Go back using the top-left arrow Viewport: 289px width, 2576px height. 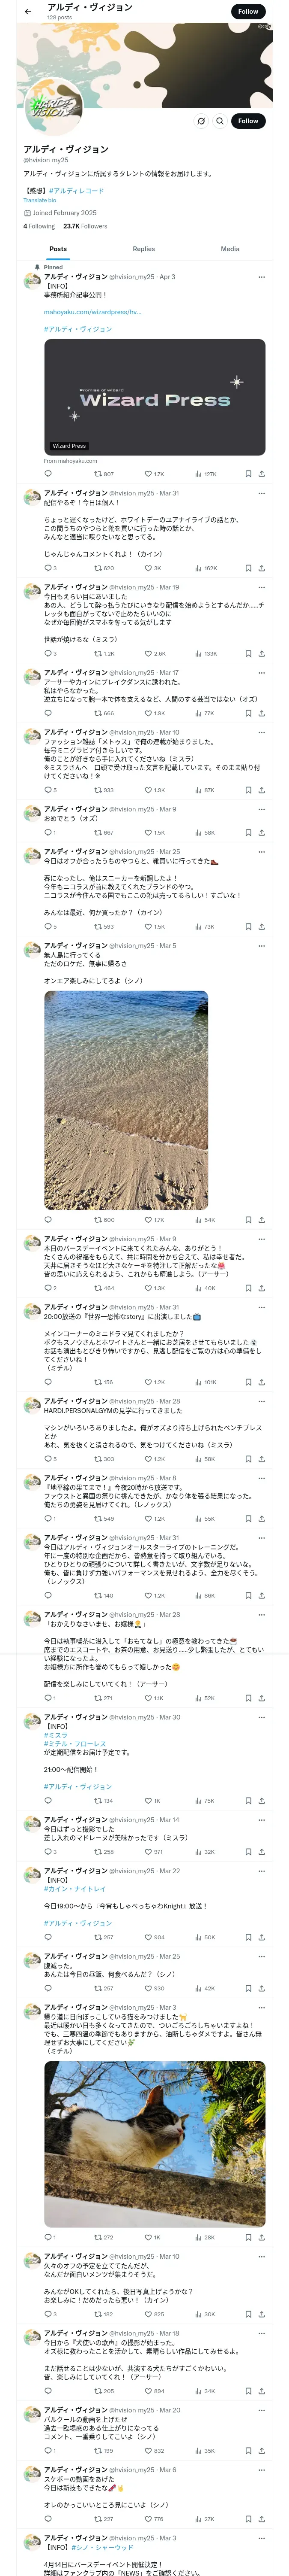(x=28, y=12)
